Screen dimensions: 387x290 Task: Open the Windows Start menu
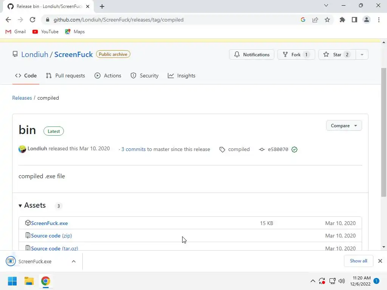click(x=12, y=281)
